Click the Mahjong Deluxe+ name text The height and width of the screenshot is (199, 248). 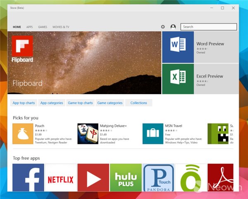[113, 126]
